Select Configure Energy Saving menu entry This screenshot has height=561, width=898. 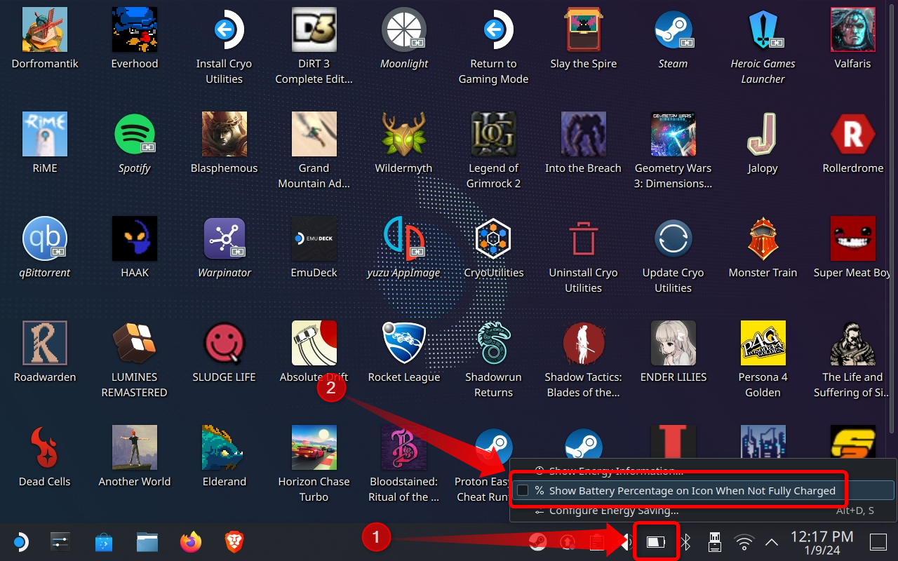click(614, 511)
